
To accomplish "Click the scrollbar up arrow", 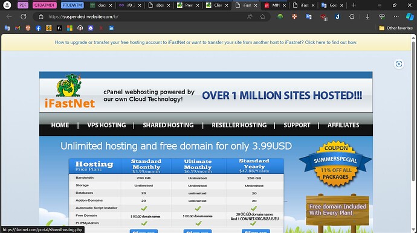I will click(x=413, y=37).
